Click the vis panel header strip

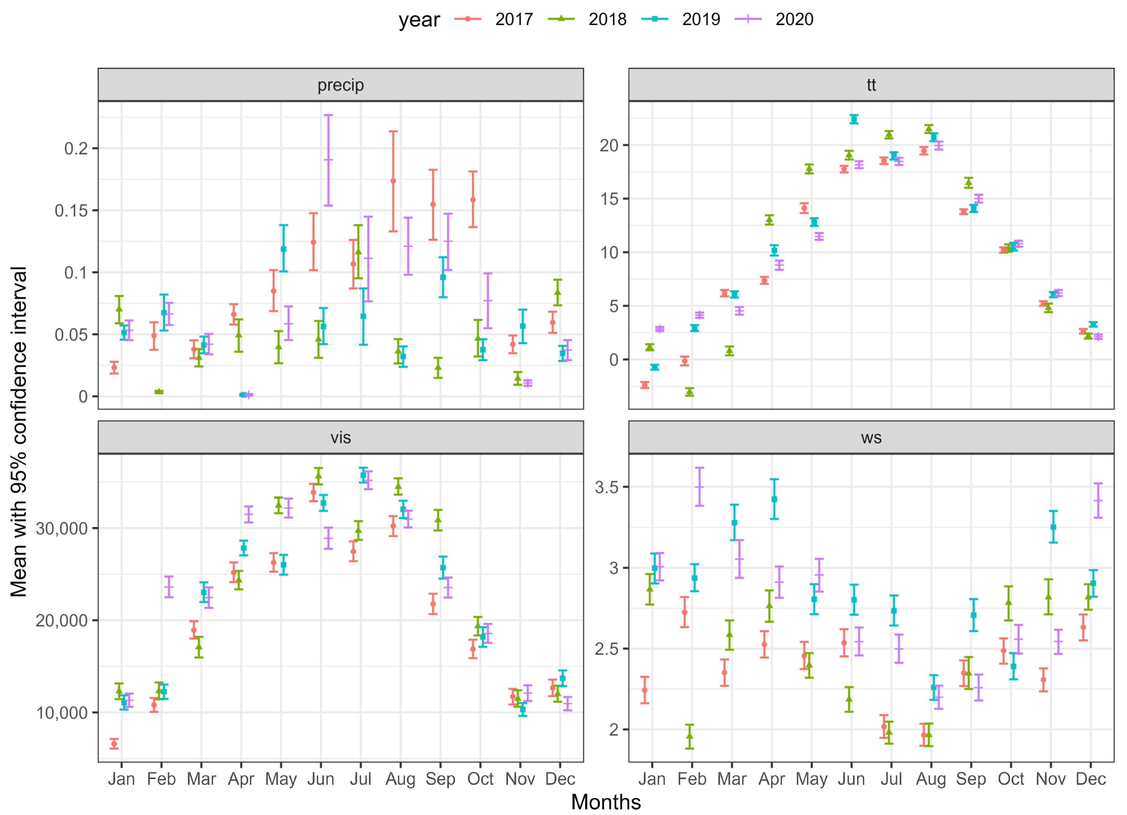tap(340, 437)
